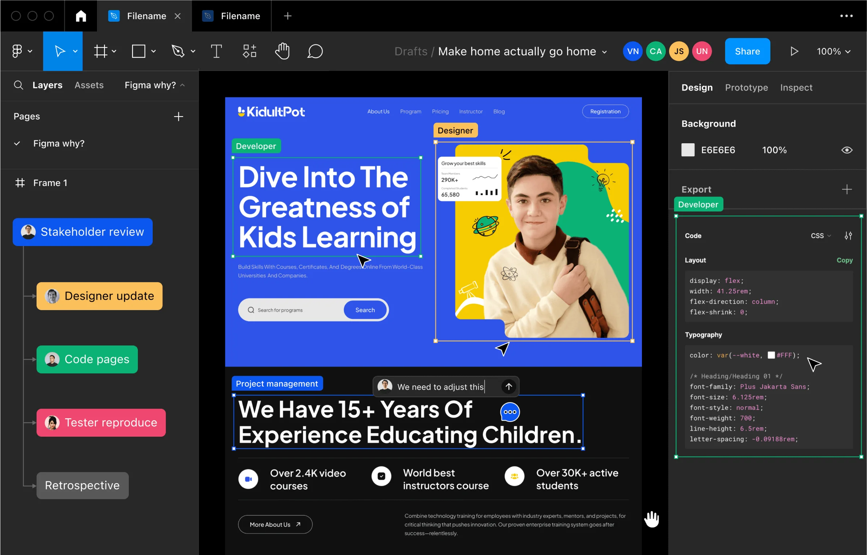The image size is (867, 555).
Task: Switch to the Assets tab
Action: point(89,85)
